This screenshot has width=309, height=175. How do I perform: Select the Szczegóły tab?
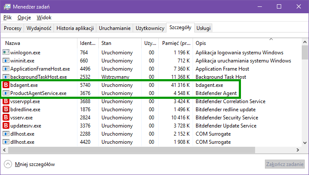pyautogui.click(x=180, y=27)
